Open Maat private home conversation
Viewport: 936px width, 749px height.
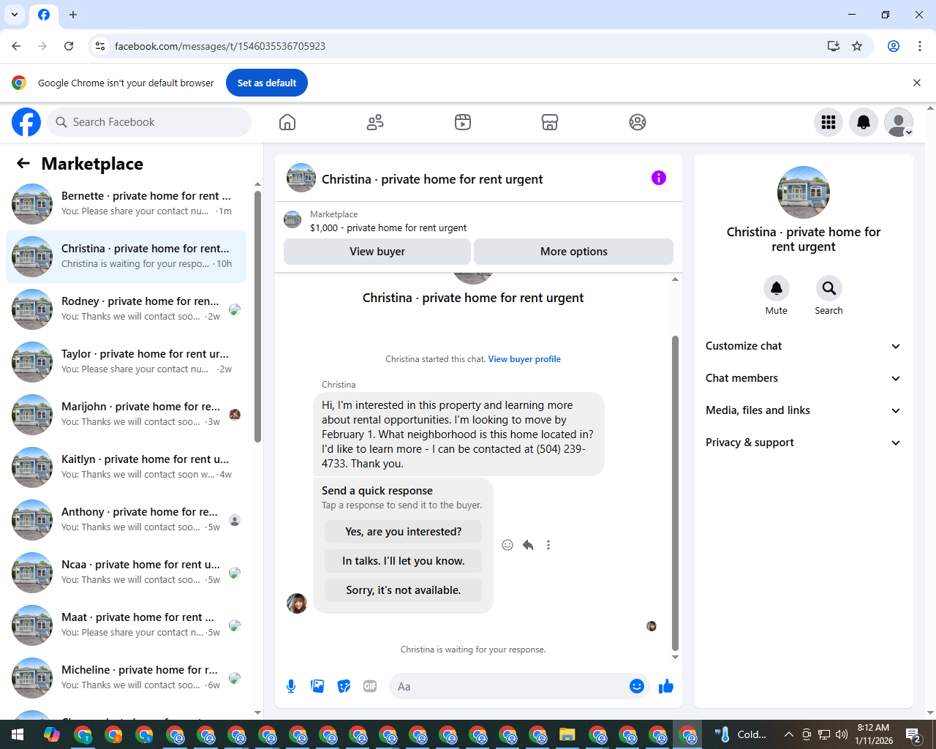coord(127,625)
